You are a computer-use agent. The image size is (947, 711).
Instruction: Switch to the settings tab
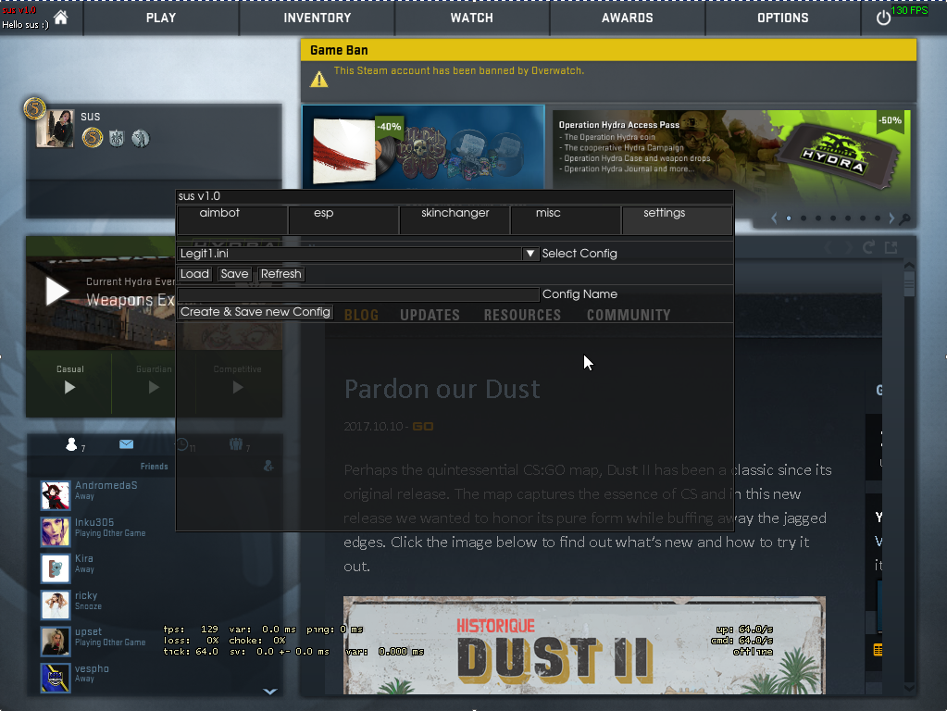click(x=677, y=219)
